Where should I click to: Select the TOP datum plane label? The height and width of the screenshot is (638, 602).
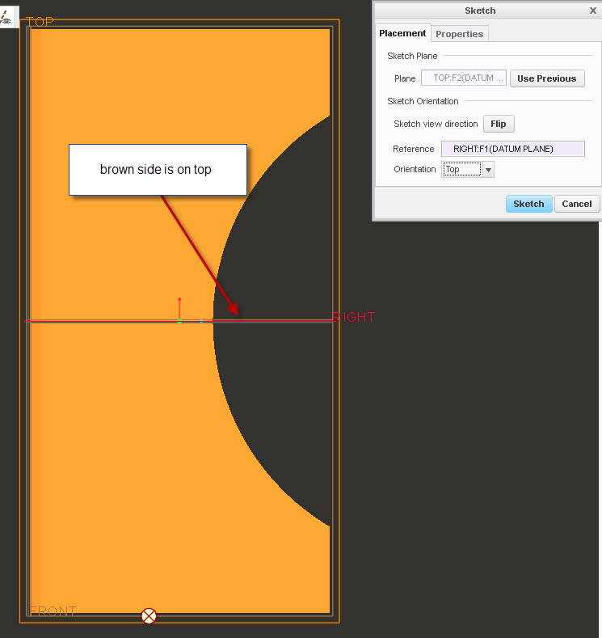(x=40, y=21)
